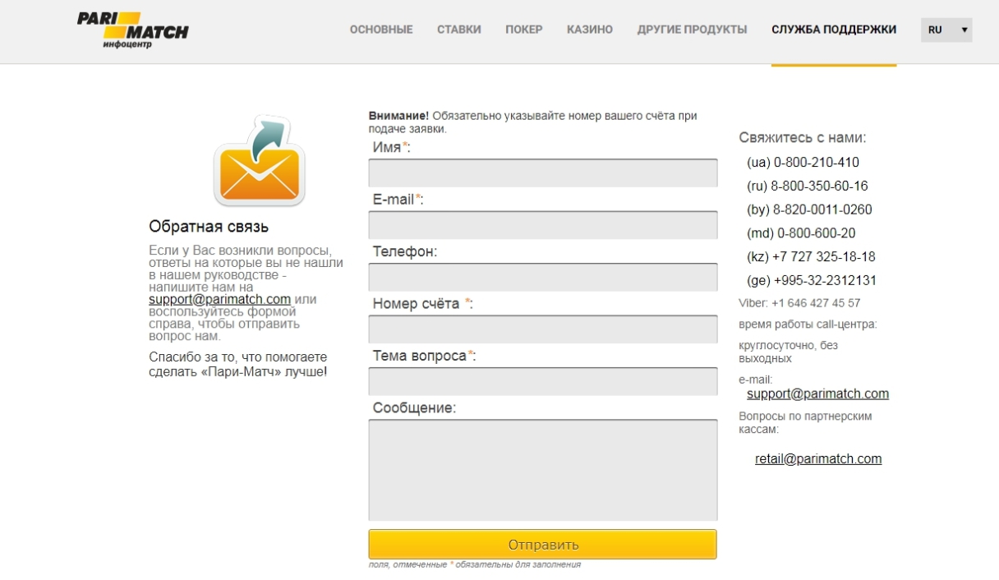This screenshot has width=999, height=580.
Task: Select the Служба поддержки tab
Action: [833, 30]
